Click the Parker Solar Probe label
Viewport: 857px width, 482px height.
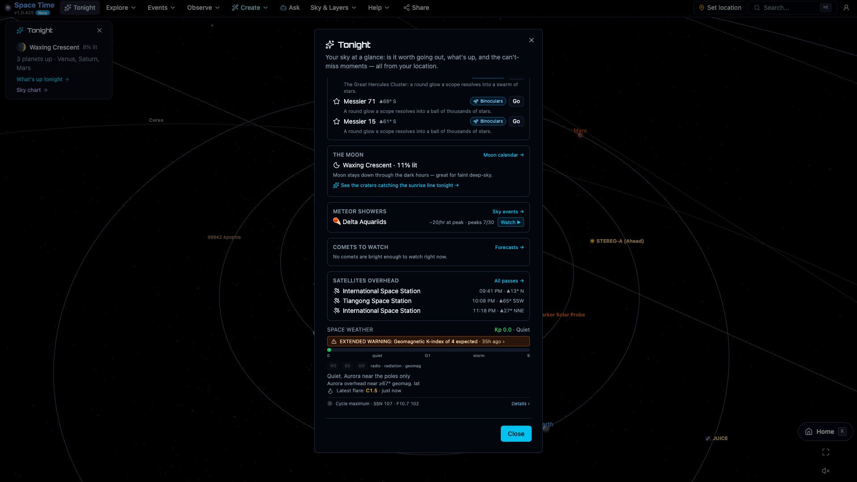(564, 315)
